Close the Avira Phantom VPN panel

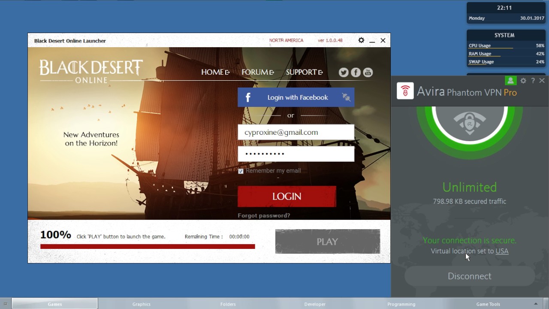coord(542,81)
